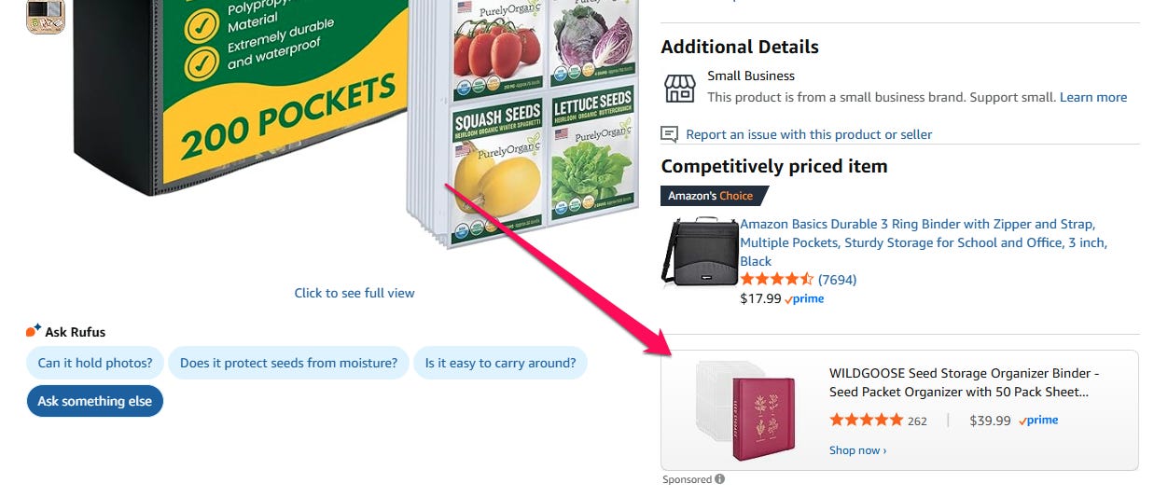Click the Sponsored info icon

(719, 479)
